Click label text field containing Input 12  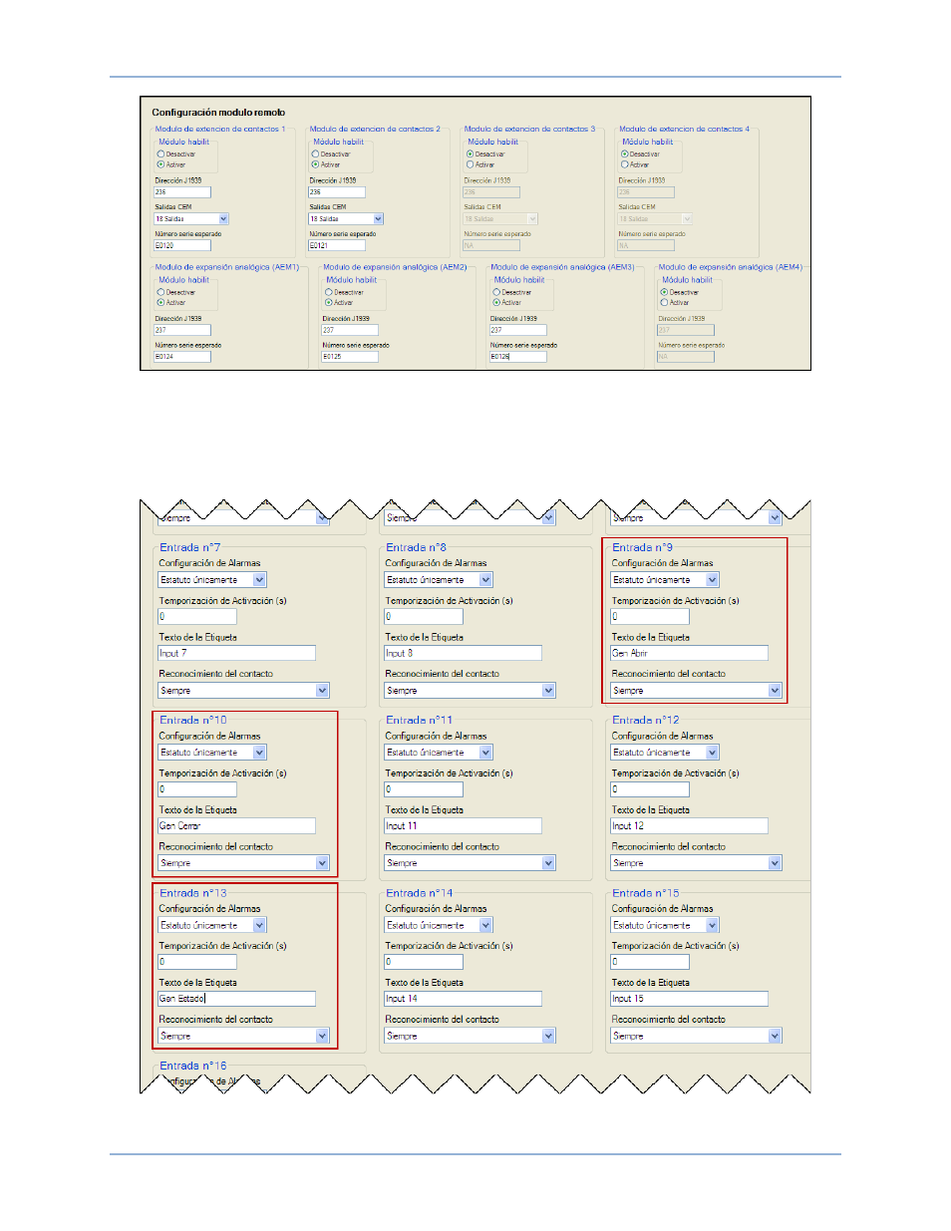coord(690,825)
